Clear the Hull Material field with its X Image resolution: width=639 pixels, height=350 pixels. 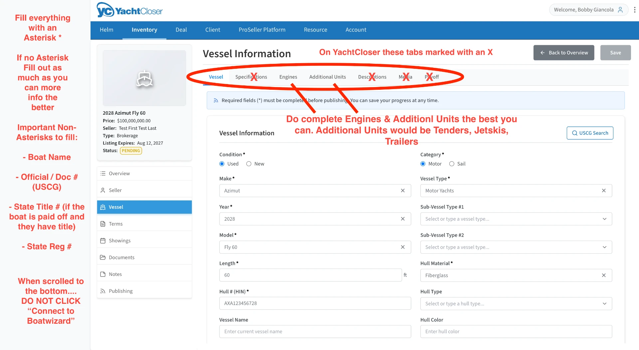pos(604,275)
